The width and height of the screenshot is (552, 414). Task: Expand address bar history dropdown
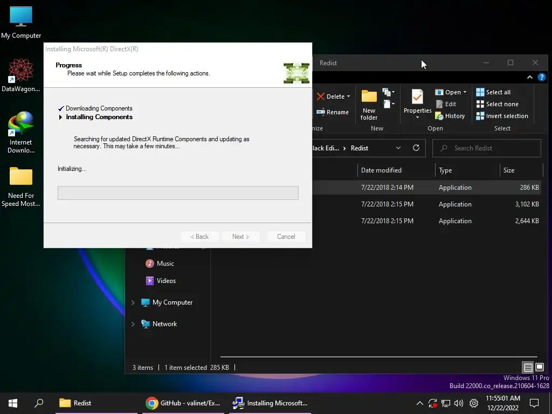[x=398, y=148]
